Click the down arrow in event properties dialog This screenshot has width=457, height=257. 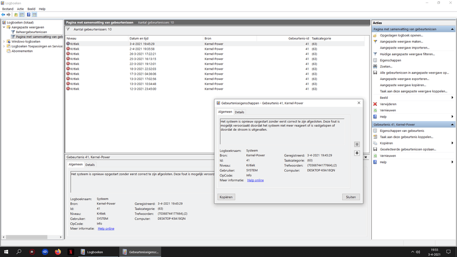coord(356,153)
